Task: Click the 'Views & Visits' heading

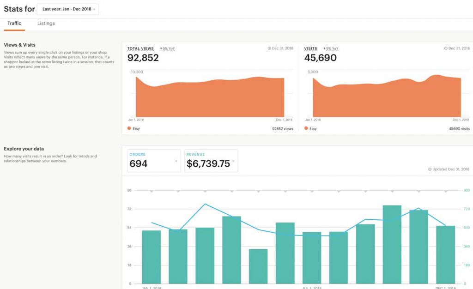Action: [19, 45]
